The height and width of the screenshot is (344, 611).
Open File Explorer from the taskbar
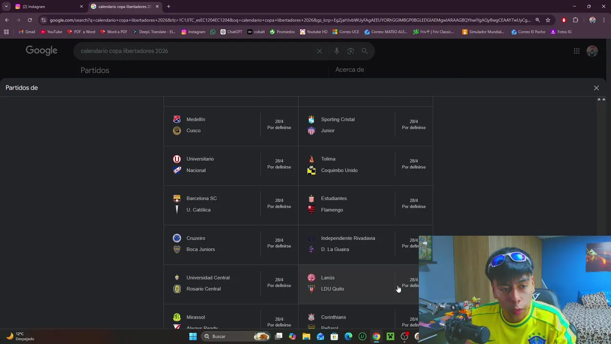(306, 336)
